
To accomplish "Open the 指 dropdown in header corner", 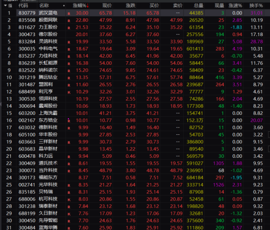I will (9, 6).
